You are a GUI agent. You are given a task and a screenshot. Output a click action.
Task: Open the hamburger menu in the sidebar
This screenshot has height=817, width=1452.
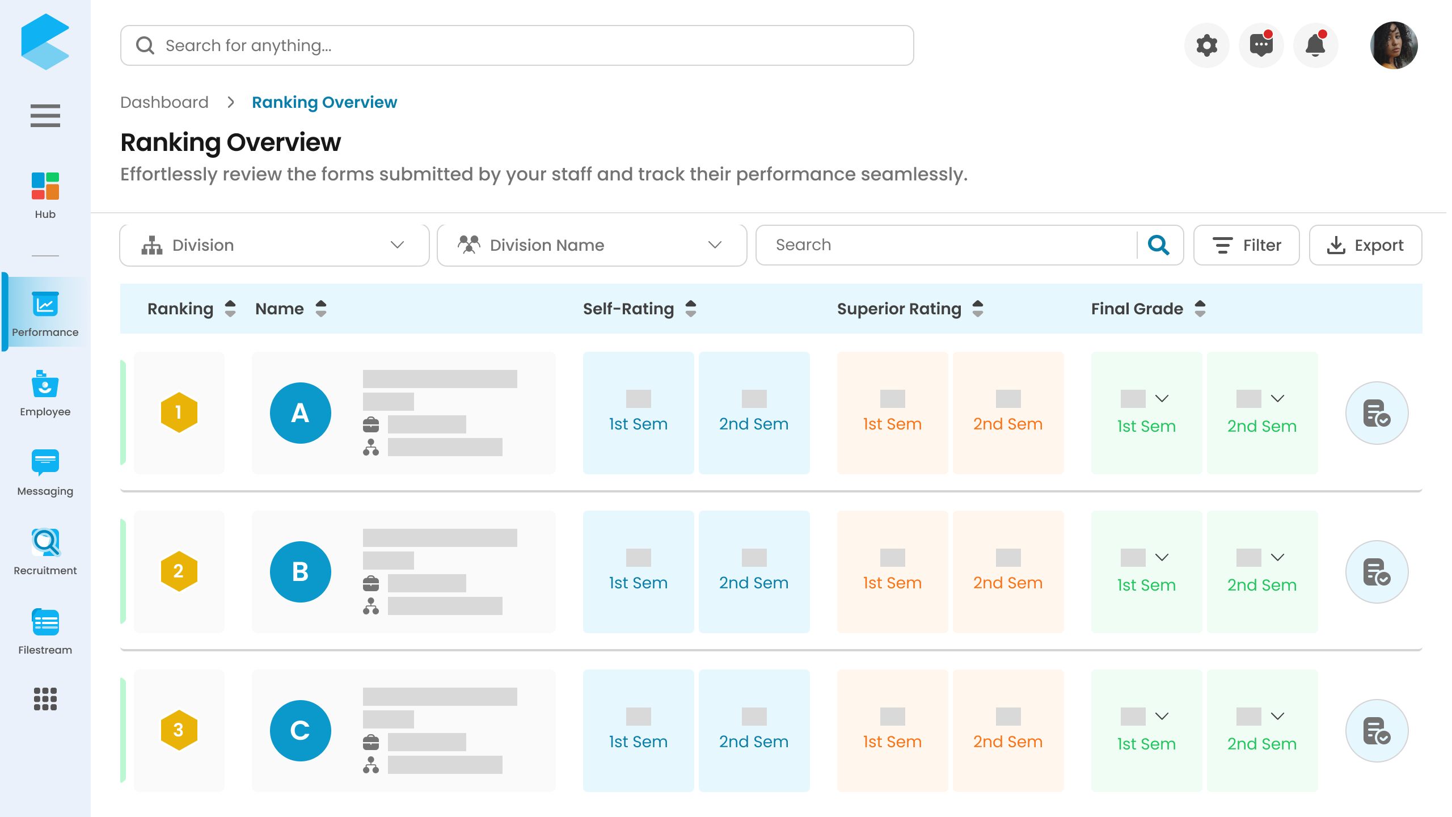pos(45,116)
